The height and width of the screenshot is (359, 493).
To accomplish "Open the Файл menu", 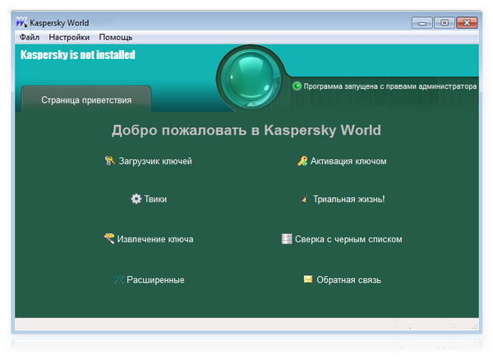I will 30,38.
